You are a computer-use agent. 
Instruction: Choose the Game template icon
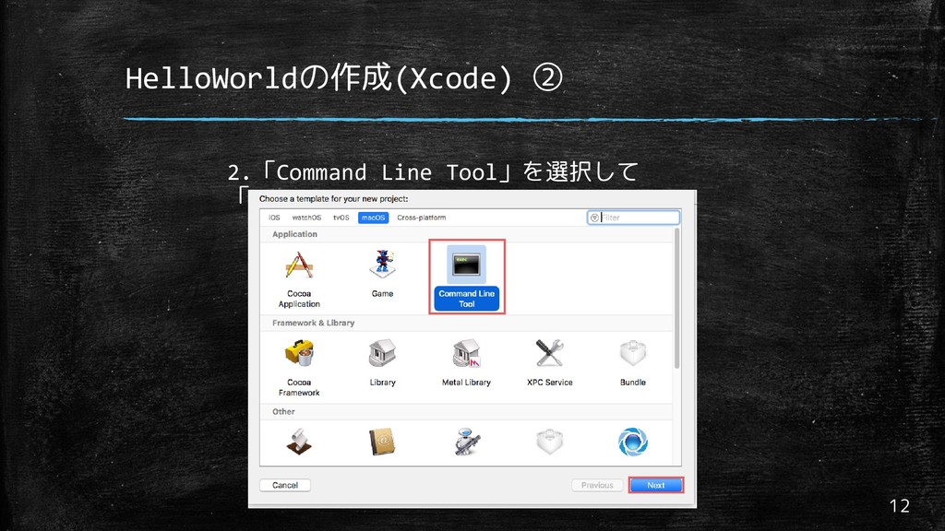(382, 264)
